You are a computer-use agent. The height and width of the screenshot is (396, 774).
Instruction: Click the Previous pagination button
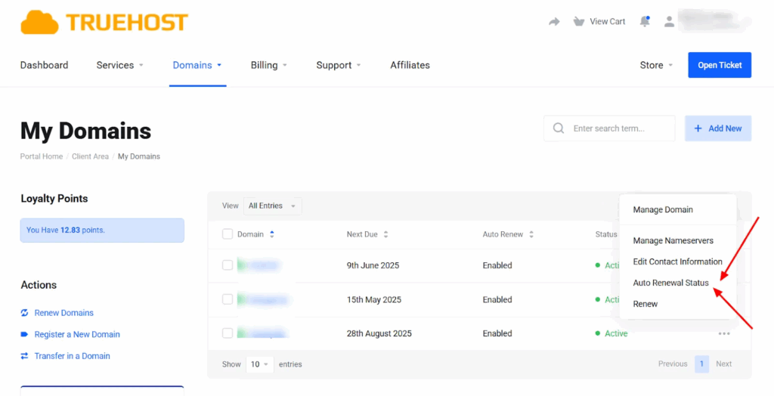pos(673,364)
